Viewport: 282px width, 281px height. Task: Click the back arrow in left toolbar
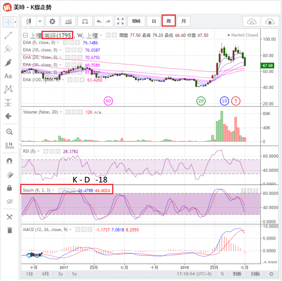tap(8, 116)
